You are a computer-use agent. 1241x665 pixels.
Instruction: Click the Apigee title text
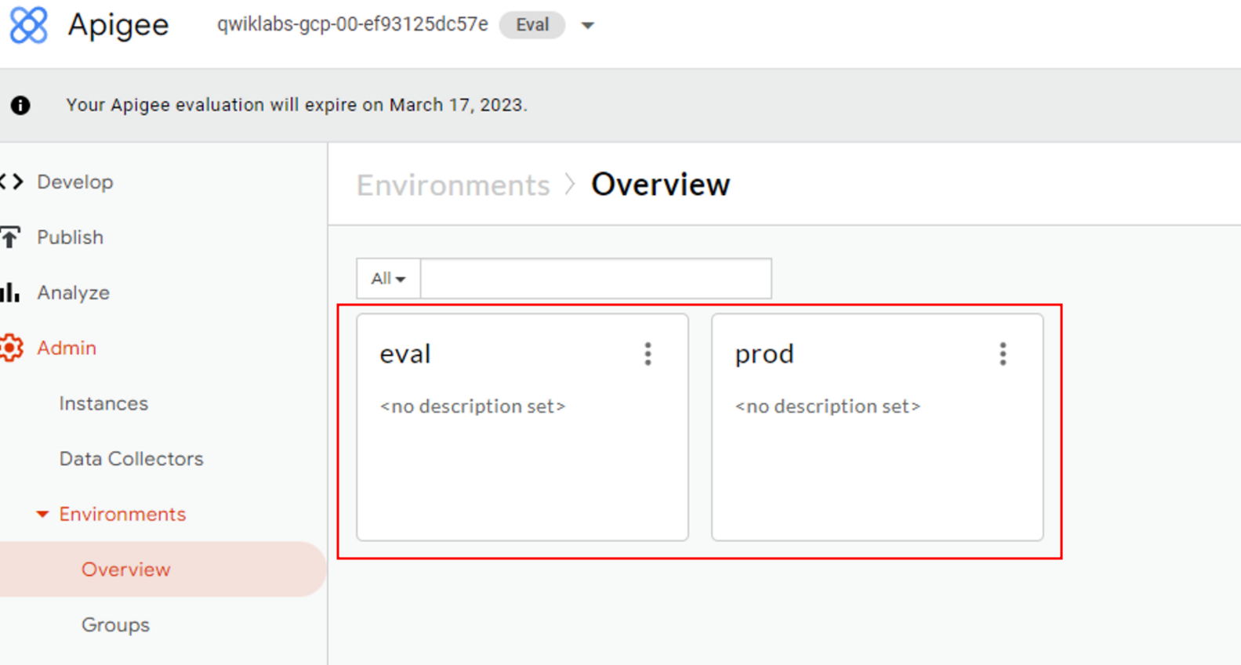(x=118, y=25)
